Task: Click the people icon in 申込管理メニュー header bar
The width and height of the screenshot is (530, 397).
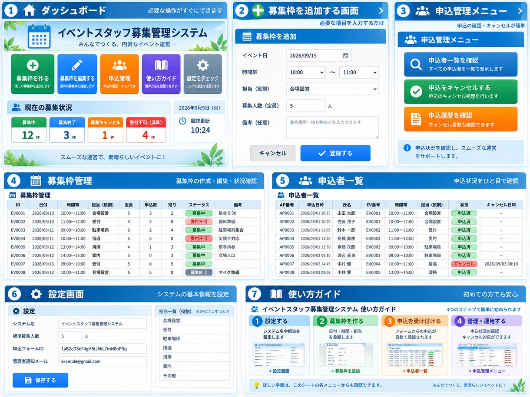Action: [x=422, y=11]
